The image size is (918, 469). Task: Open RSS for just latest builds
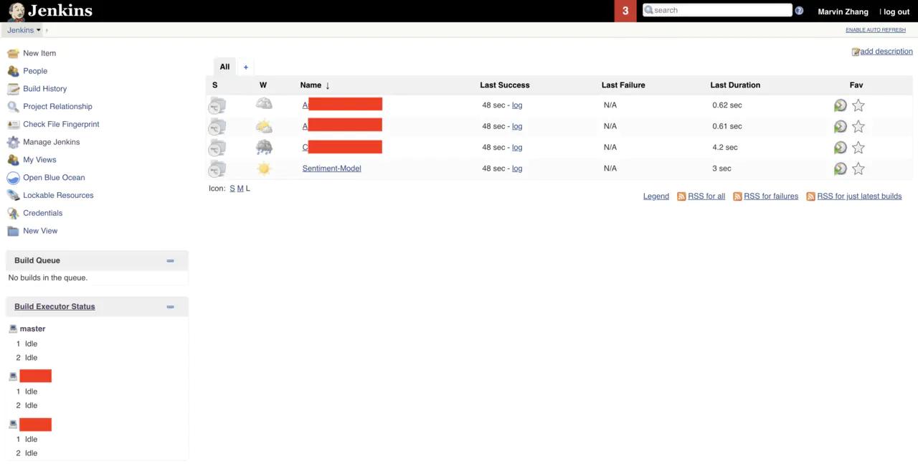point(859,196)
